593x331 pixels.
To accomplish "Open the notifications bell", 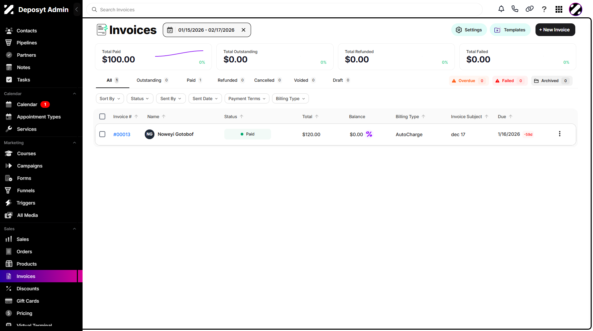I will 501,9.
